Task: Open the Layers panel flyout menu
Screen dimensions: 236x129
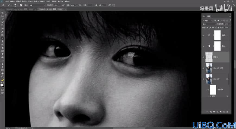Action: click(x=230, y=16)
